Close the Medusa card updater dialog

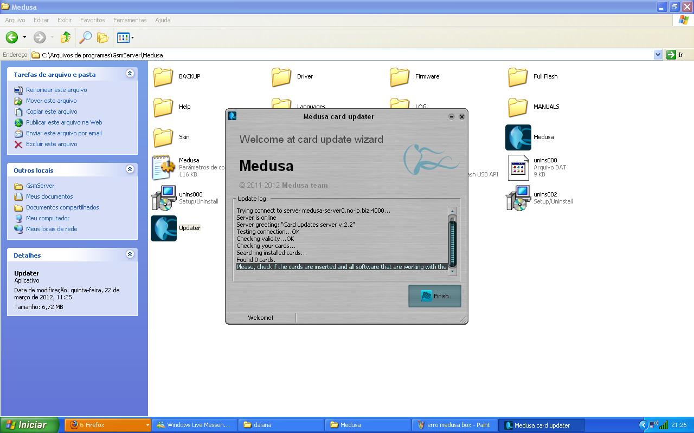click(x=462, y=116)
